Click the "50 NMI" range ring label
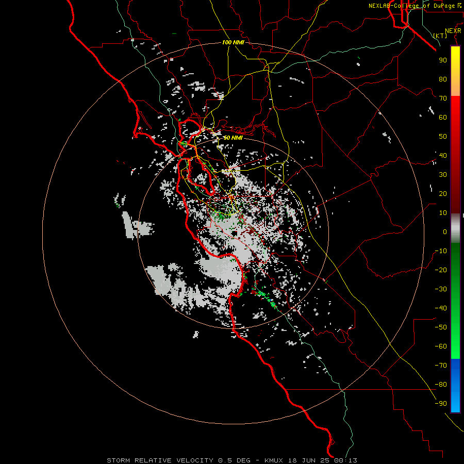464x464 pixels. [x=233, y=138]
